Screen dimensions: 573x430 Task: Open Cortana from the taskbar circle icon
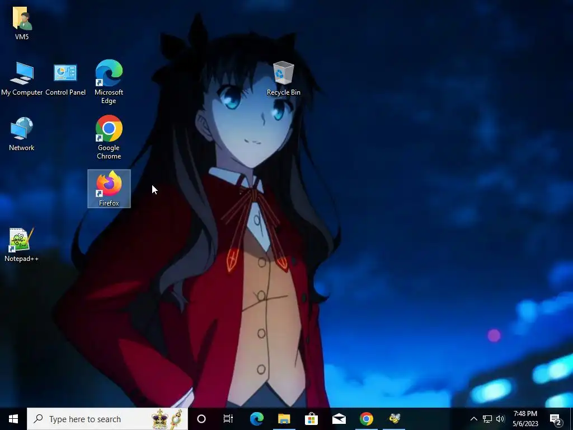click(201, 419)
